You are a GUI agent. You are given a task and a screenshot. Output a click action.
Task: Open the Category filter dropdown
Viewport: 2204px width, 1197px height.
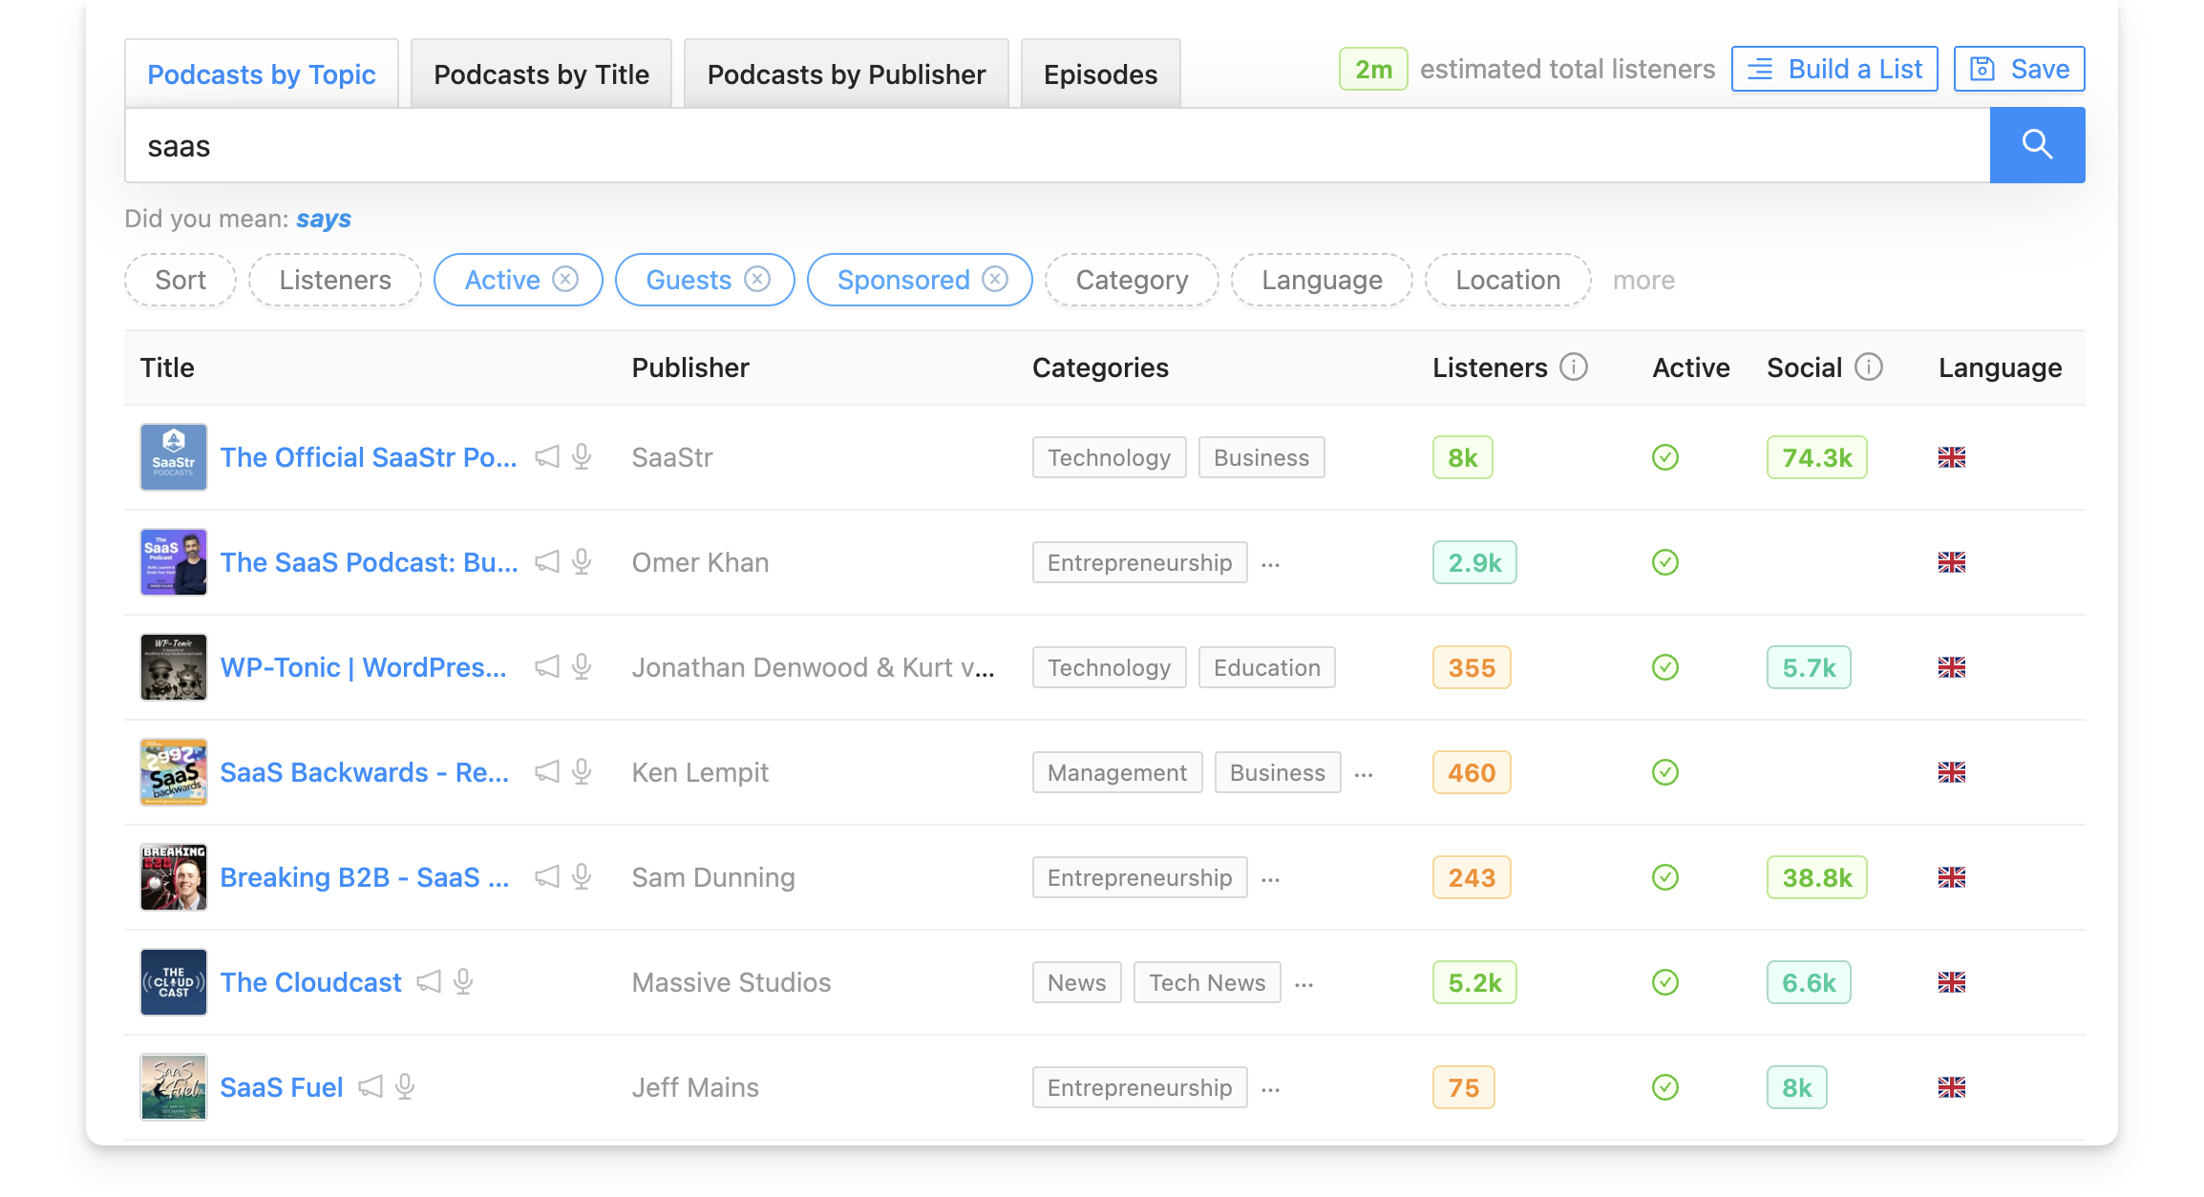(x=1132, y=280)
